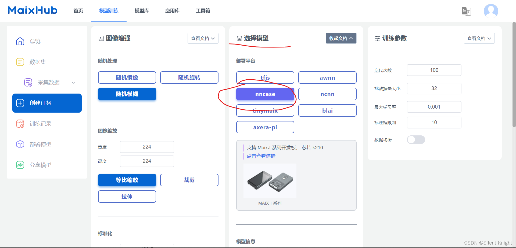Open the user avatar profile

tap(491, 11)
